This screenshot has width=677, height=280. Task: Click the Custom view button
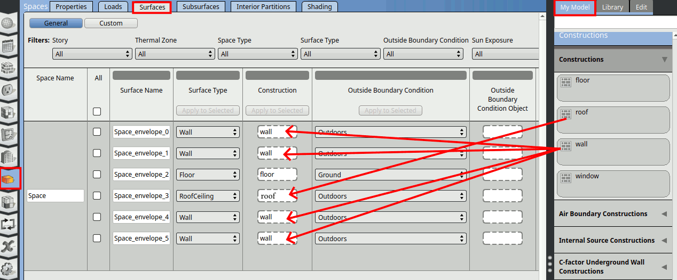click(111, 23)
